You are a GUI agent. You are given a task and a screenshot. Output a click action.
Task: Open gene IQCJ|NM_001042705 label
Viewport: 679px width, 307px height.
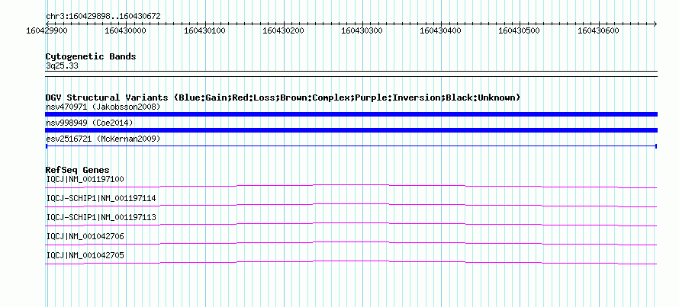click(x=85, y=255)
